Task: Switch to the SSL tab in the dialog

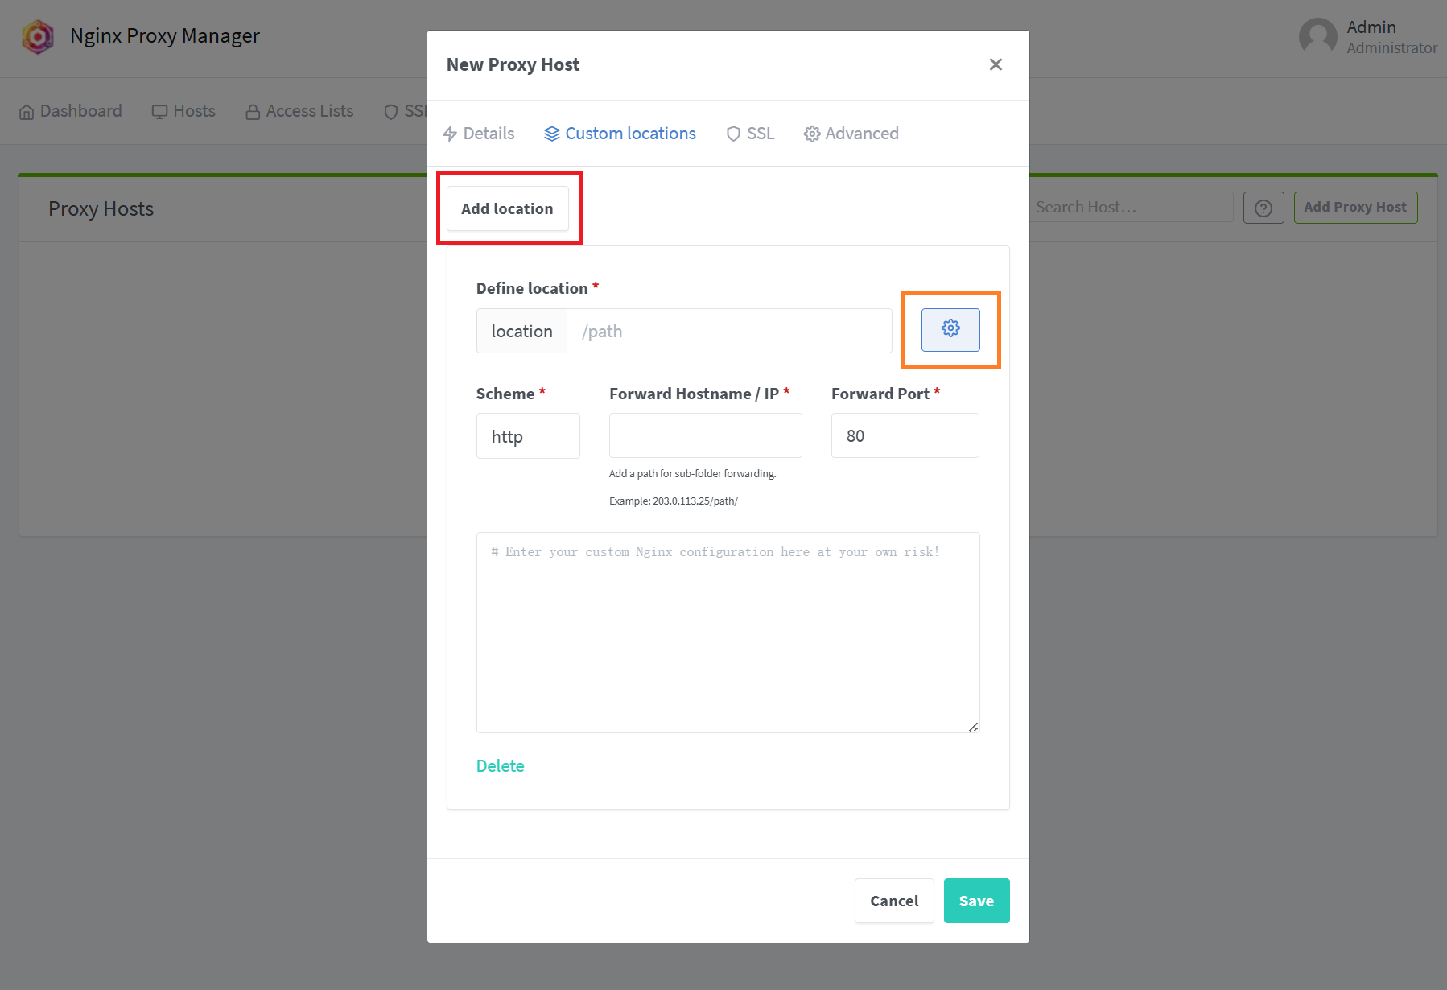Action: (749, 134)
